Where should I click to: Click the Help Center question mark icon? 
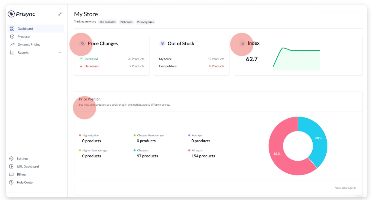click(11, 182)
